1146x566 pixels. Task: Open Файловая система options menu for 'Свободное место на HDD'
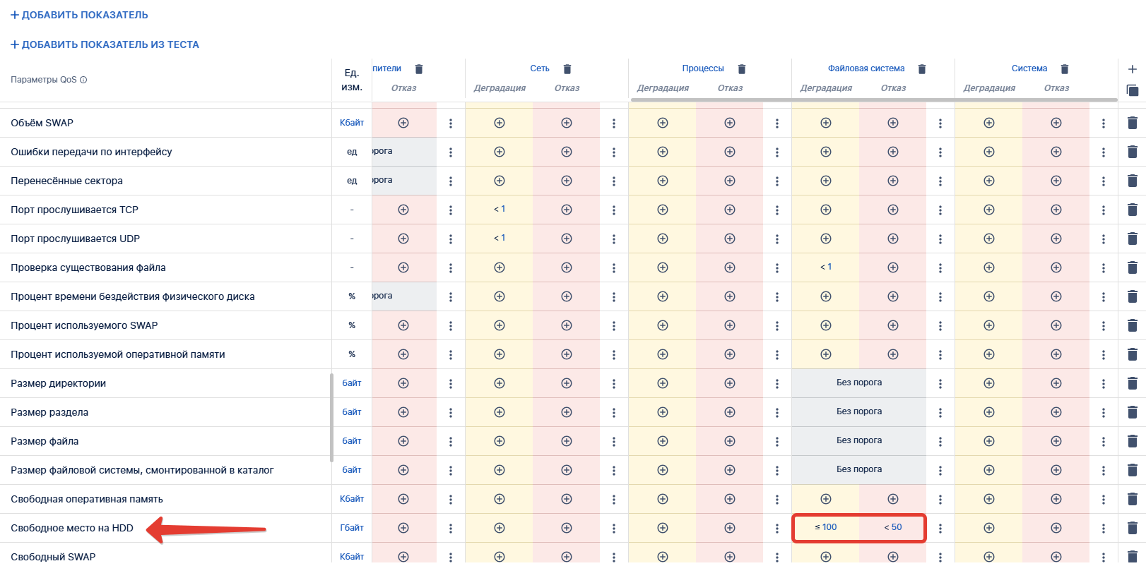[x=940, y=529]
